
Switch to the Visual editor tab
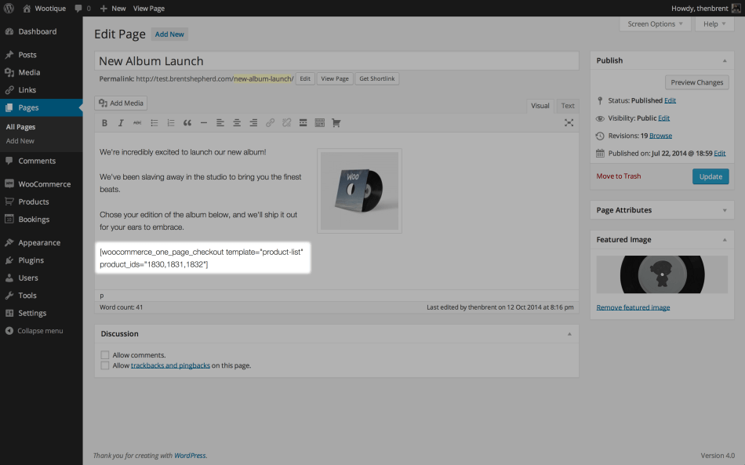540,105
